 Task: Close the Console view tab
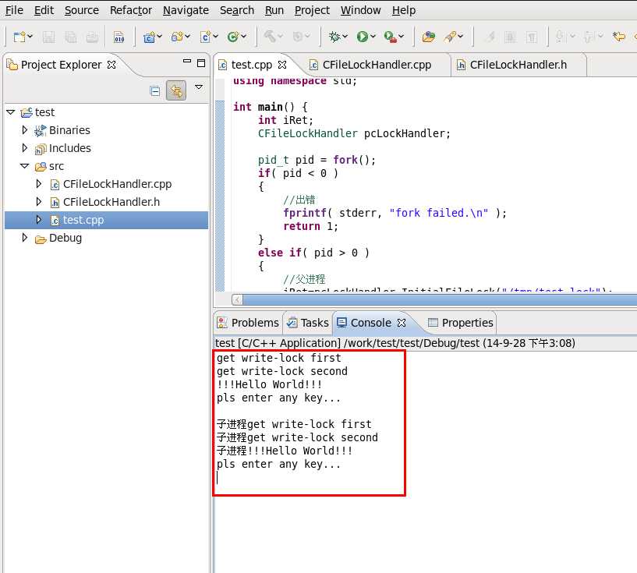click(402, 323)
